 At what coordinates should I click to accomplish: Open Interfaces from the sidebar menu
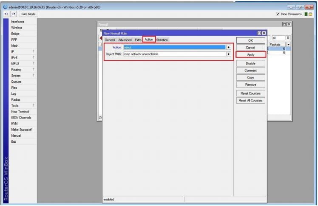click(x=17, y=22)
